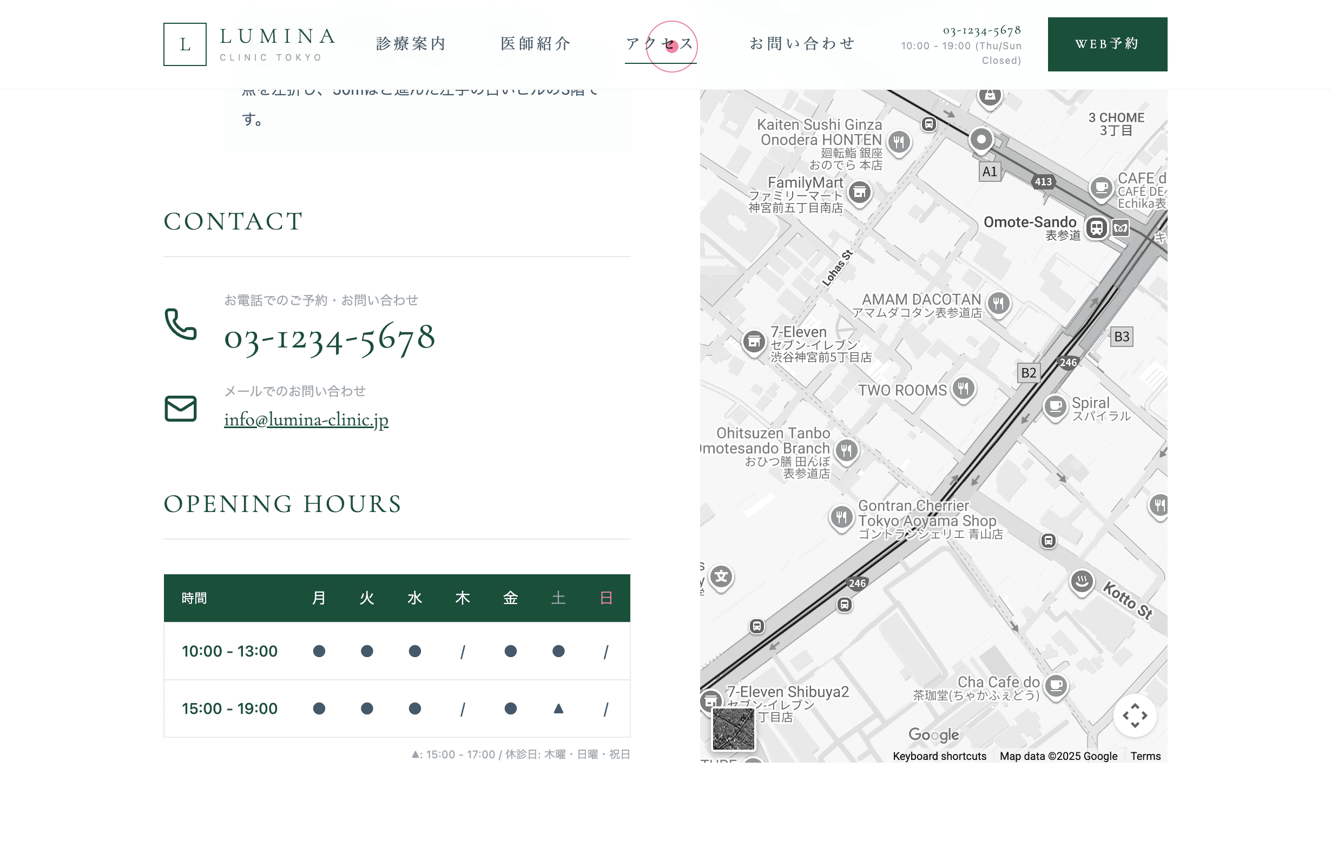Image resolution: width=1331 pixels, height=866 pixels.
Task: Open Gontran Cherrier bakery map marker
Action: (841, 517)
